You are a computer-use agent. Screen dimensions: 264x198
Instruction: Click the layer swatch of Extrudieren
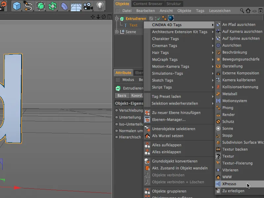pyautogui.click(x=151, y=18)
